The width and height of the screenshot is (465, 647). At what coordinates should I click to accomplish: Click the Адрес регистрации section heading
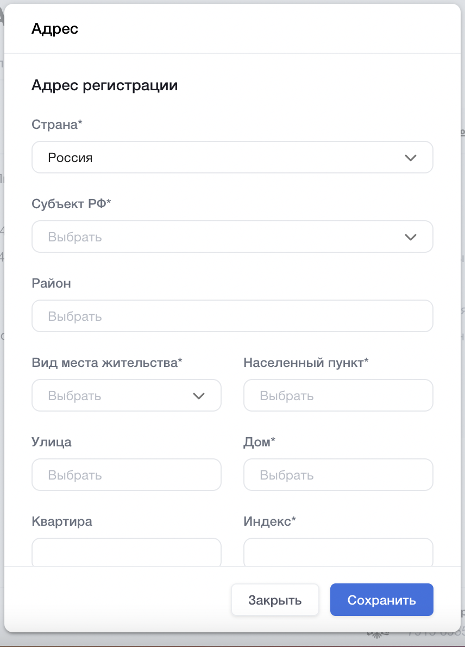[105, 85]
